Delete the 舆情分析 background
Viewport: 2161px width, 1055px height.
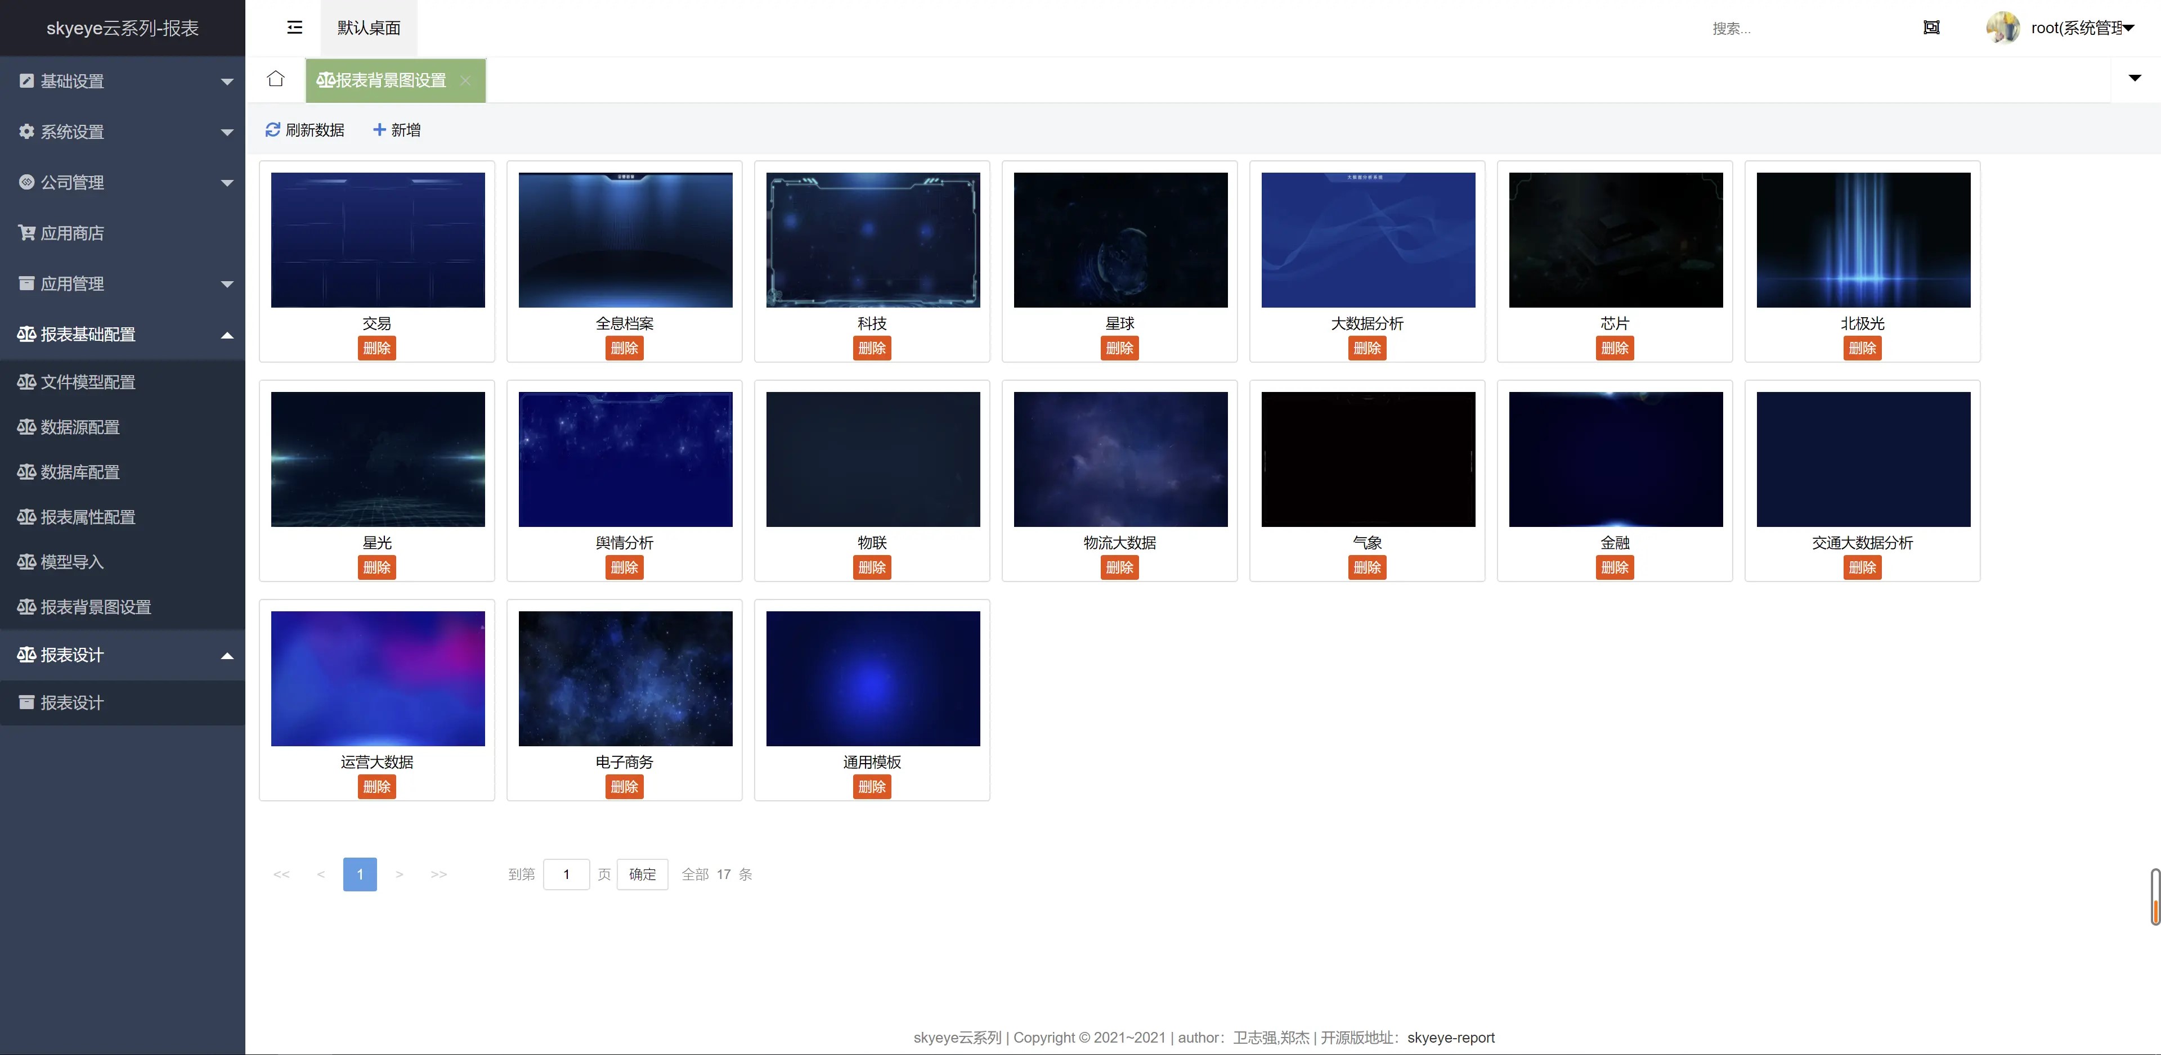coord(624,568)
